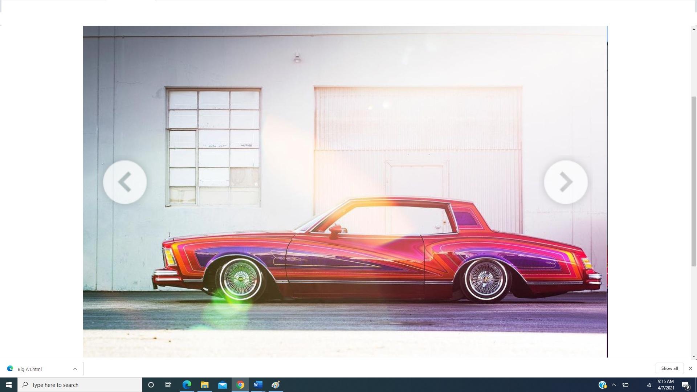This screenshot has width=697, height=392.
Task: Open clock and date flyout
Action: 666,385
